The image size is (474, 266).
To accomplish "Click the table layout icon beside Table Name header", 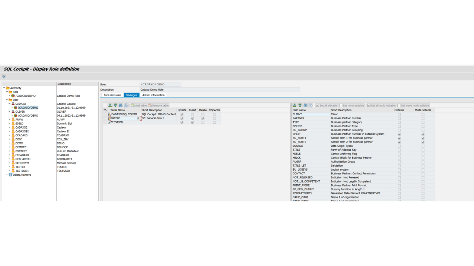I will 105,110.
